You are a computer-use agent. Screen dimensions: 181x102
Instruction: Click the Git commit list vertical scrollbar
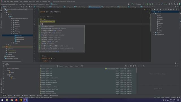[137, 70]
